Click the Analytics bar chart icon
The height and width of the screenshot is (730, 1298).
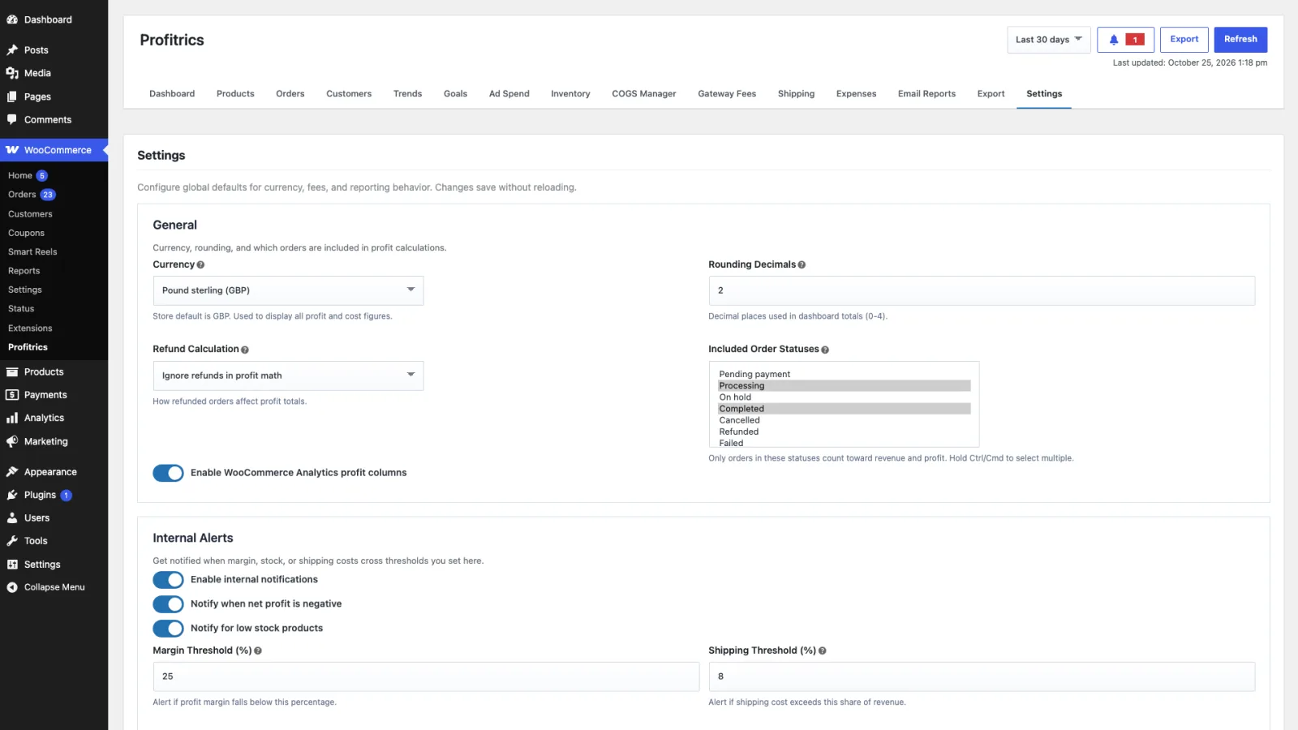12,419
